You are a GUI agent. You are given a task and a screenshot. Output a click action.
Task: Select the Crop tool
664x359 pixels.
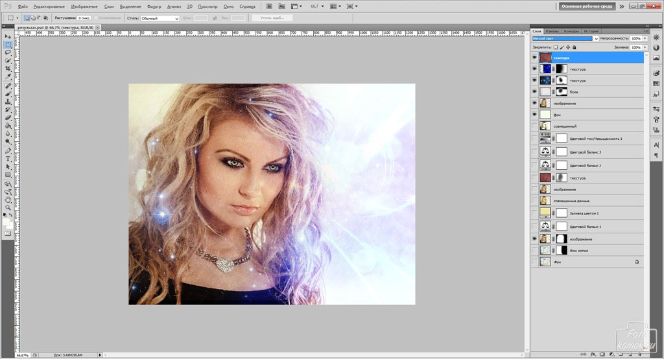point(8,68)
